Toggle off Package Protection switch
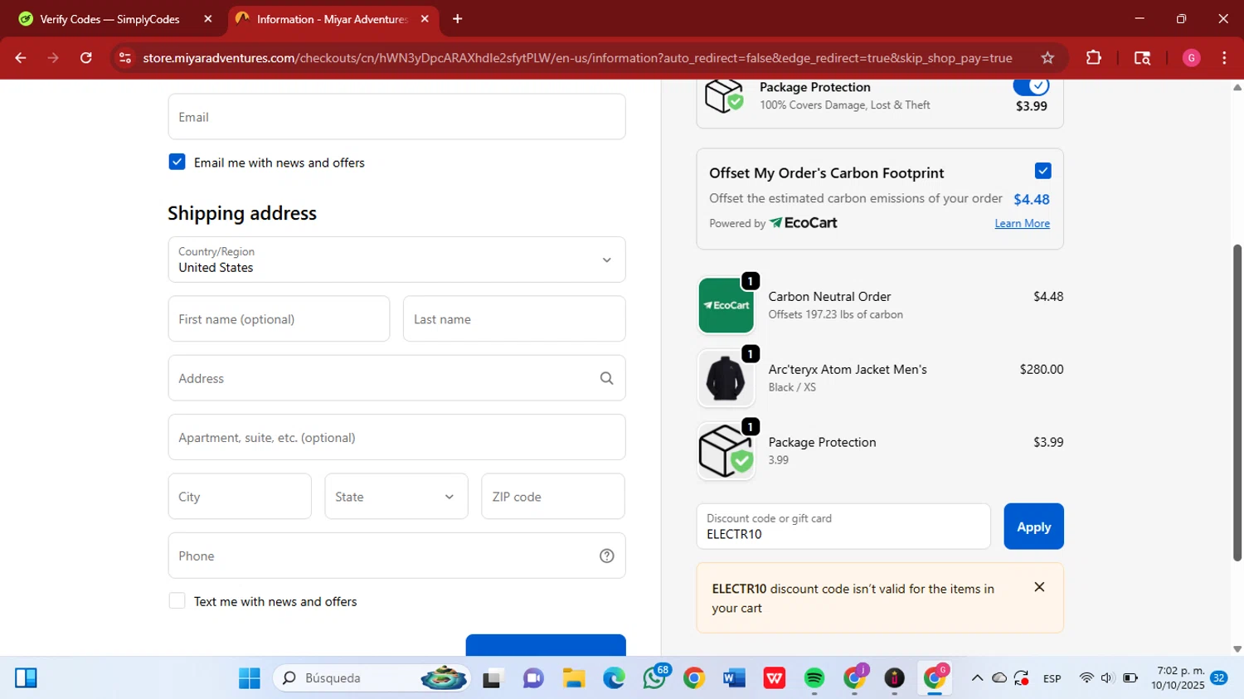Screen dimensions: 1244x699 click(x=1031, y=85)
